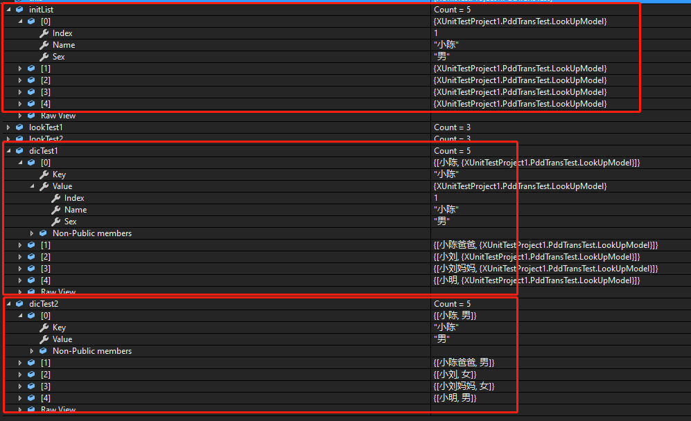Viewport: 691px width, 421px height.
Task: Click the object icon next to Raw View under initList
Action: (30, 115)
